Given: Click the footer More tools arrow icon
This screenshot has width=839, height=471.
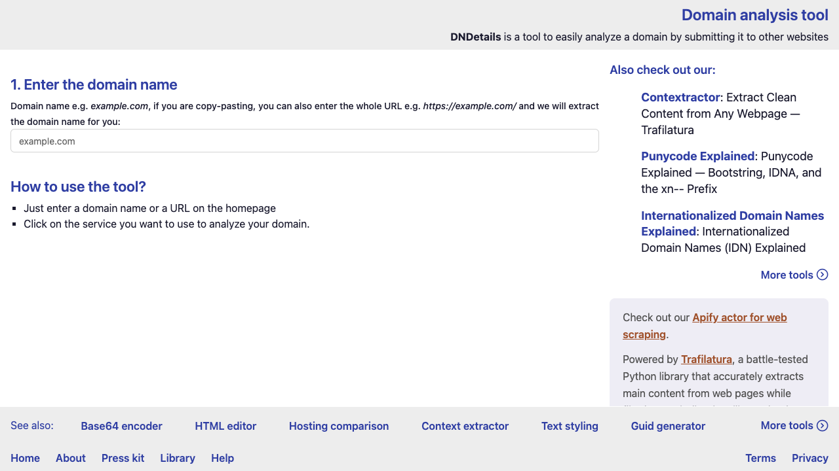Looking at the screenshot, I should click(822, 425).
